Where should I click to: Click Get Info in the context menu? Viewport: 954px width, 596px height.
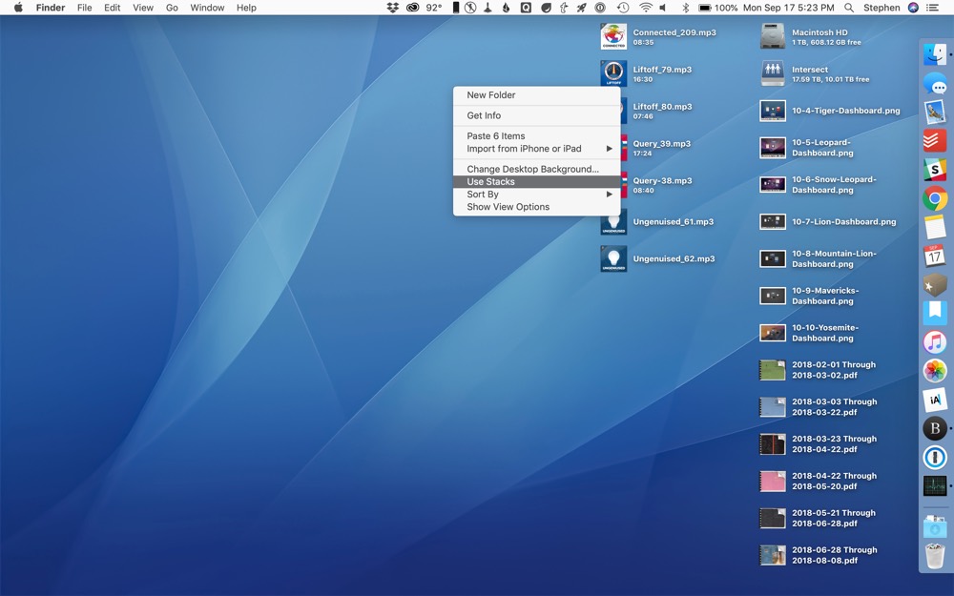point(482,115)
